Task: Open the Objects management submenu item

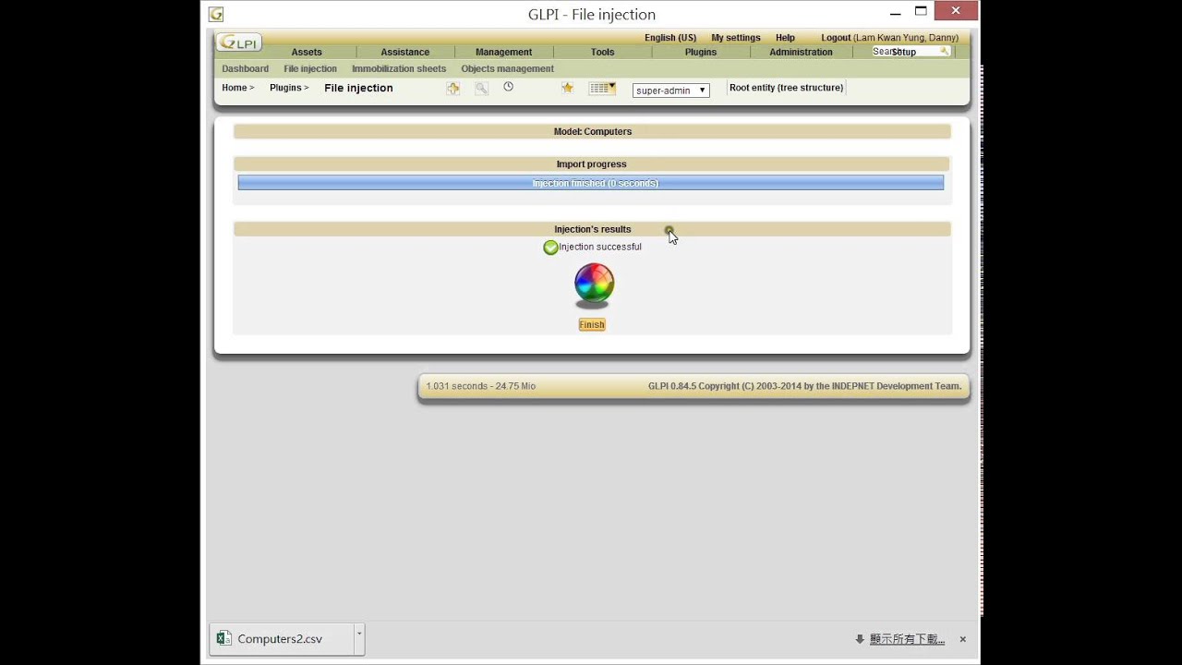Action: (x=507, y=68)
